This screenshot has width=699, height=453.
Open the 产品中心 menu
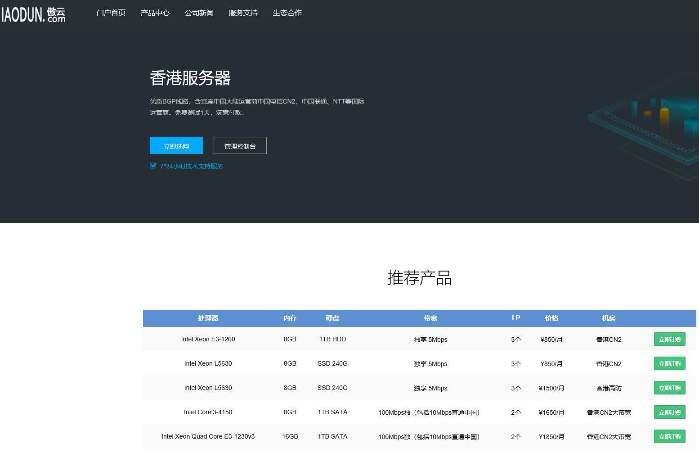coord(155,13)
